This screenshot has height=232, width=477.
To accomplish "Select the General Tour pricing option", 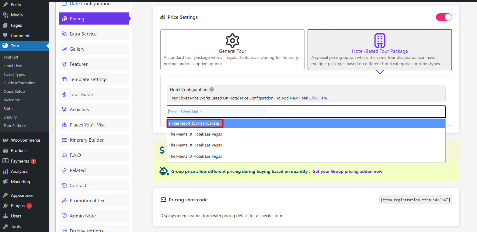I will tap(232, 50).
